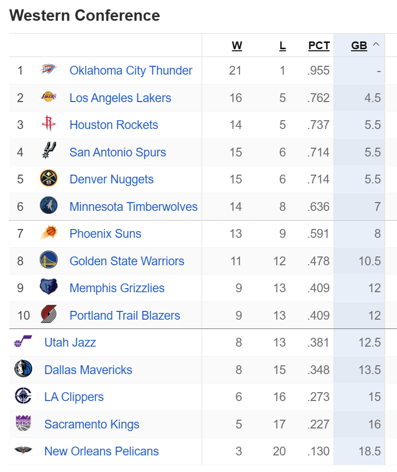The image size is (397, 472).
Task: Click the Denver Nuggets logo icon
Action: (x=49, y=179)
